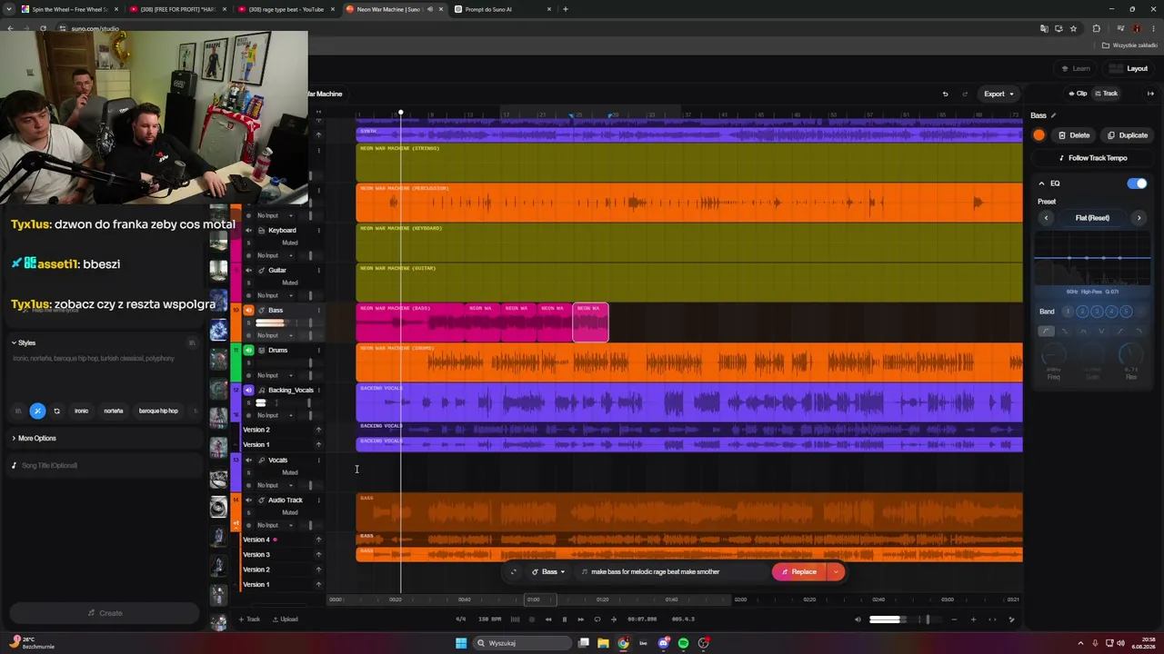Open the Export dropdown
Viewport: 1164px width, 654px height.
coord(998,94)
